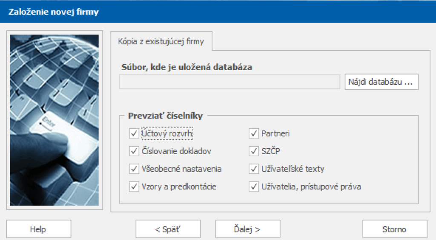The width and height of the screenshot is (436, 240).
Task: Untick the Vzory a predkontácie checkbox
Action: [134, 186]
